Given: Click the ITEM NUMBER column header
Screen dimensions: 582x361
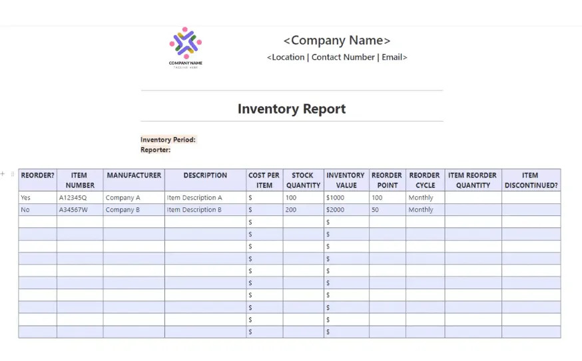Looking at the screenshot, I should (80, 180).
